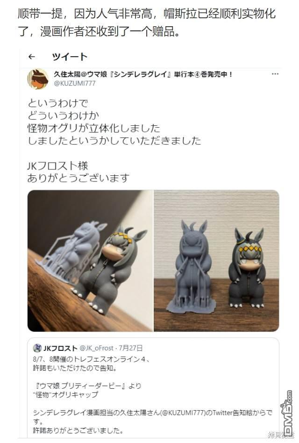The height and width of the screenshot is (443, 299).
Task: Click the DM5.com watermark logo
Action: click(x=286, y=412)
